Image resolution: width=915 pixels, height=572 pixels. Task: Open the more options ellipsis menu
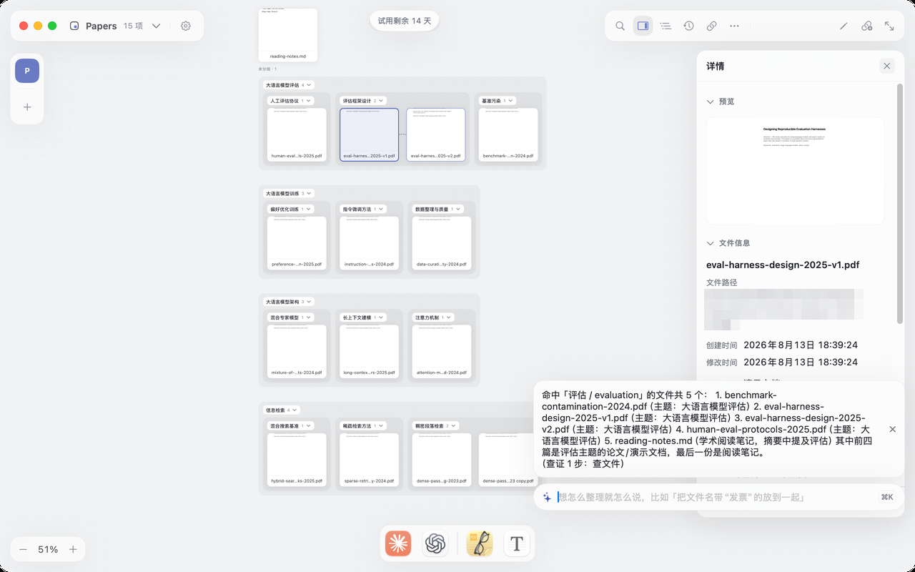point(734,26)
